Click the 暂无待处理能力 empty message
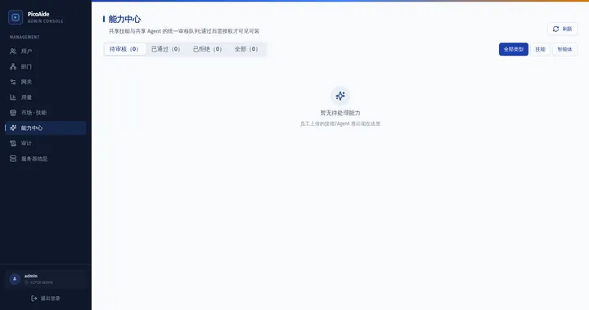The image size is (589, 310). pyautogui.click(x=340, y=113)
